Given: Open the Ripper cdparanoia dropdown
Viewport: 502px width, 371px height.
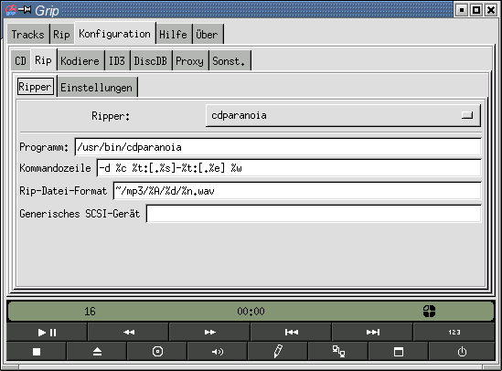Looking at the screenshot, I should point(343,115).
